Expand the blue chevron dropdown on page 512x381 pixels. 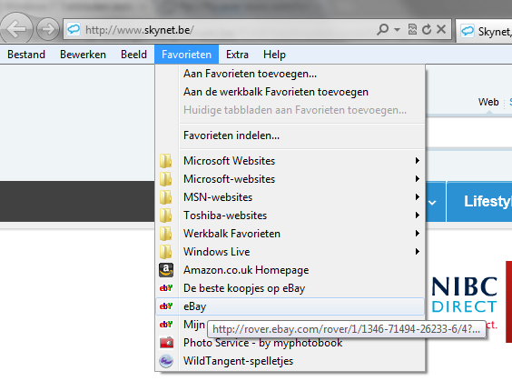coord(432,203)
